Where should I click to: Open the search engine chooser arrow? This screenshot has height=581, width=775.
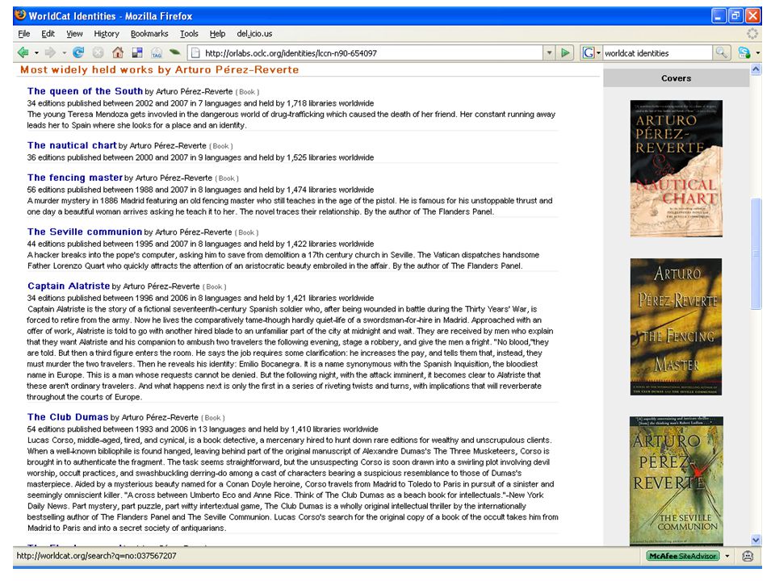tap(598, 53)
